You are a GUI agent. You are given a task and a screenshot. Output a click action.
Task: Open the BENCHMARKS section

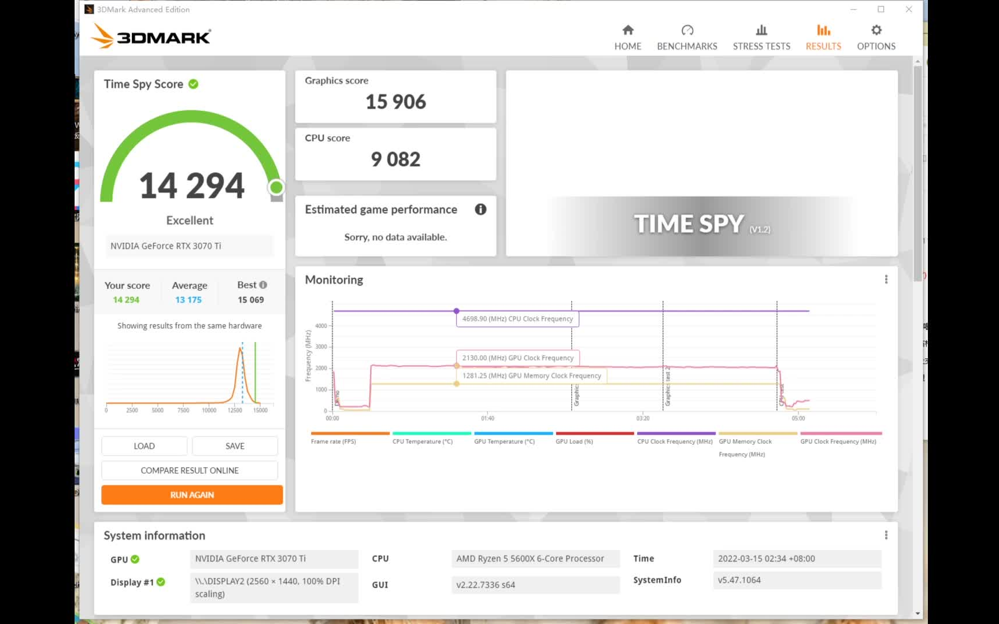pos(687,38)
